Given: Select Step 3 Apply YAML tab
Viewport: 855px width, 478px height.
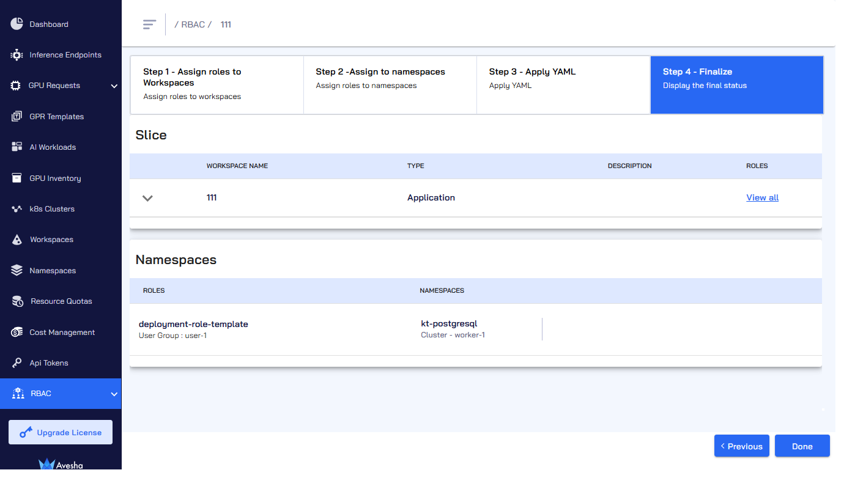Looking at the screenshot, I should pos(563,85).
